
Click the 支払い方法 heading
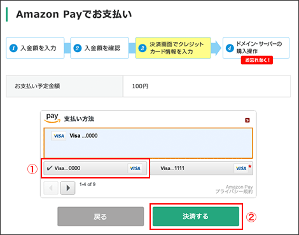[79, 119]
